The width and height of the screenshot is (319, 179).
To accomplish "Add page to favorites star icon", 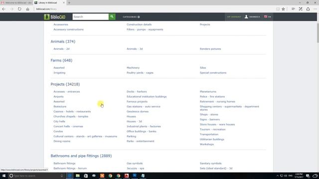I will 283,9.
